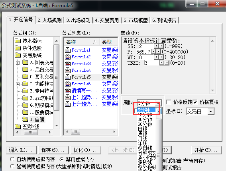The height and width of the screenshot is (171, 226).
Task: Click the Formula5 formula icon
Action: pos(68,77)
